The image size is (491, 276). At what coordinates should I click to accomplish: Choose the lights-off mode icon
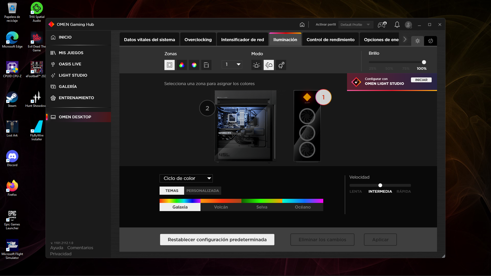[x=281, y=65]
